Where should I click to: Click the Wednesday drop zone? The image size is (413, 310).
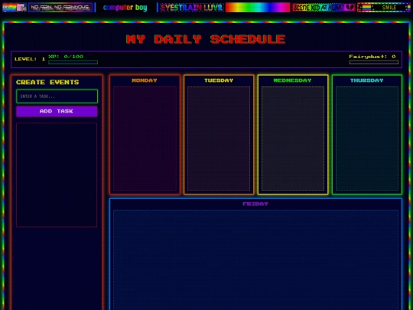click(x=293, y=139)
